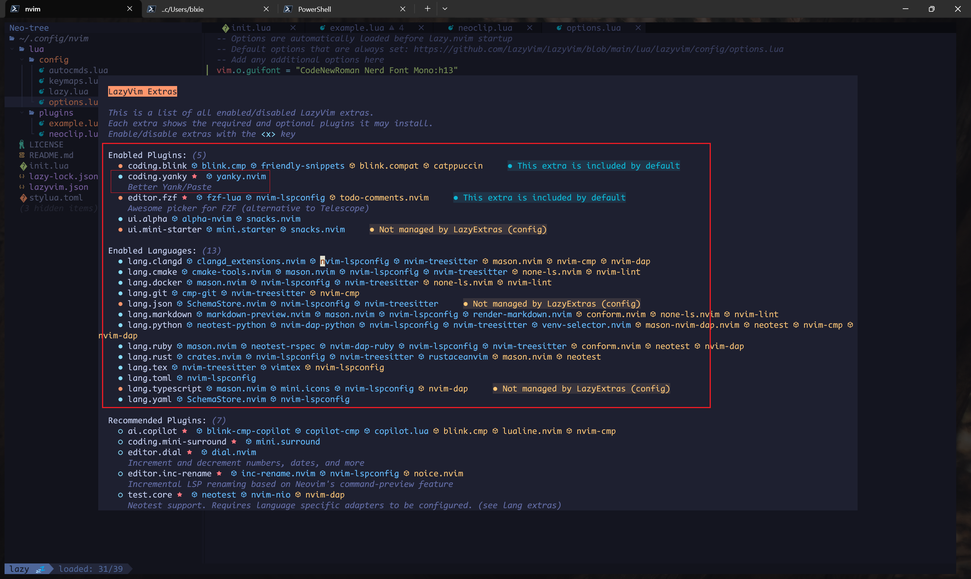971x579 pixels.
Task: Close the neoclip.lua buffer
Action: point(530,28)
